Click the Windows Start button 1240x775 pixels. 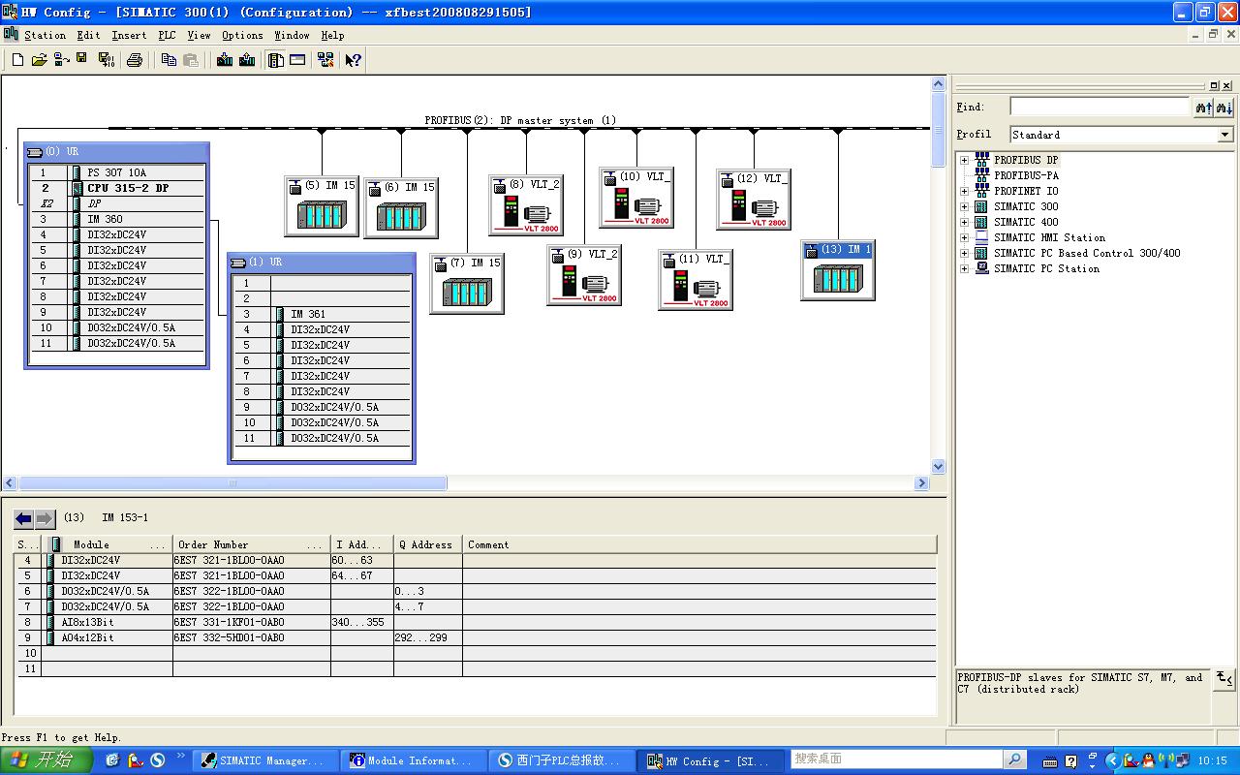tap(46, 760)
